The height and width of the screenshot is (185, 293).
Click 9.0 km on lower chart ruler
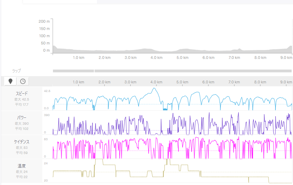point(286,82)
